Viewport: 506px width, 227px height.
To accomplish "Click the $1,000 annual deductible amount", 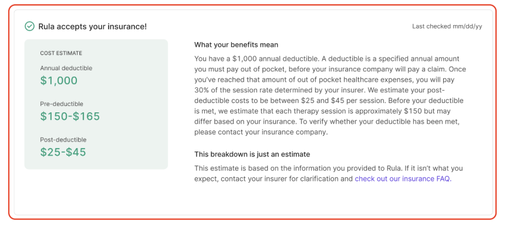I will pyautogui.click(x=59, y=80).
